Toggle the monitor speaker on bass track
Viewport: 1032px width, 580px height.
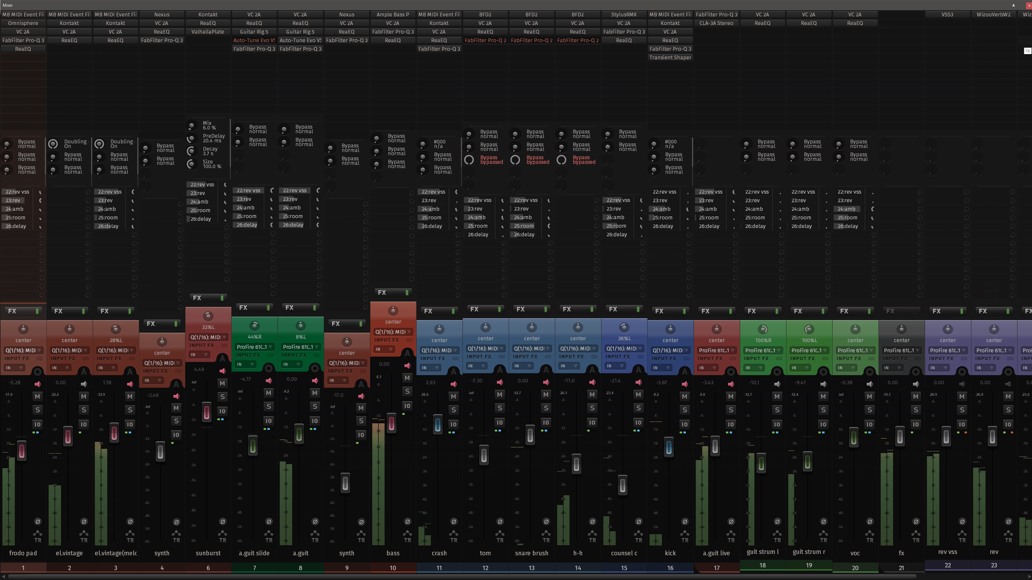(x=407, y=365)
